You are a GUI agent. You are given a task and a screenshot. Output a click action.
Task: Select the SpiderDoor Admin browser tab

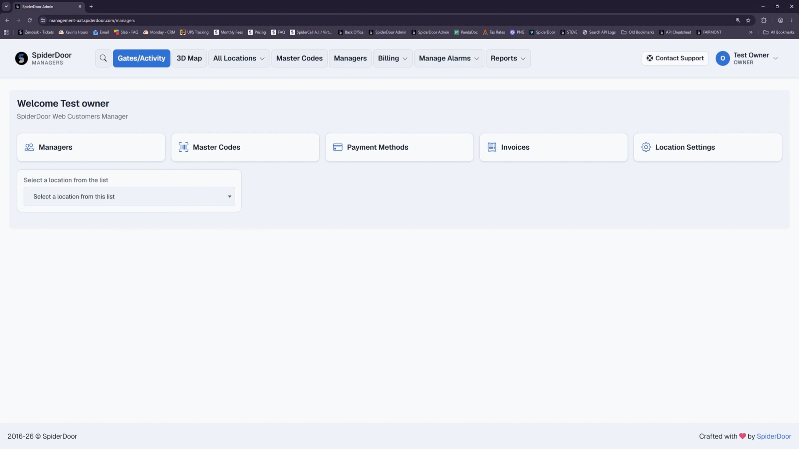coord(48,7)
